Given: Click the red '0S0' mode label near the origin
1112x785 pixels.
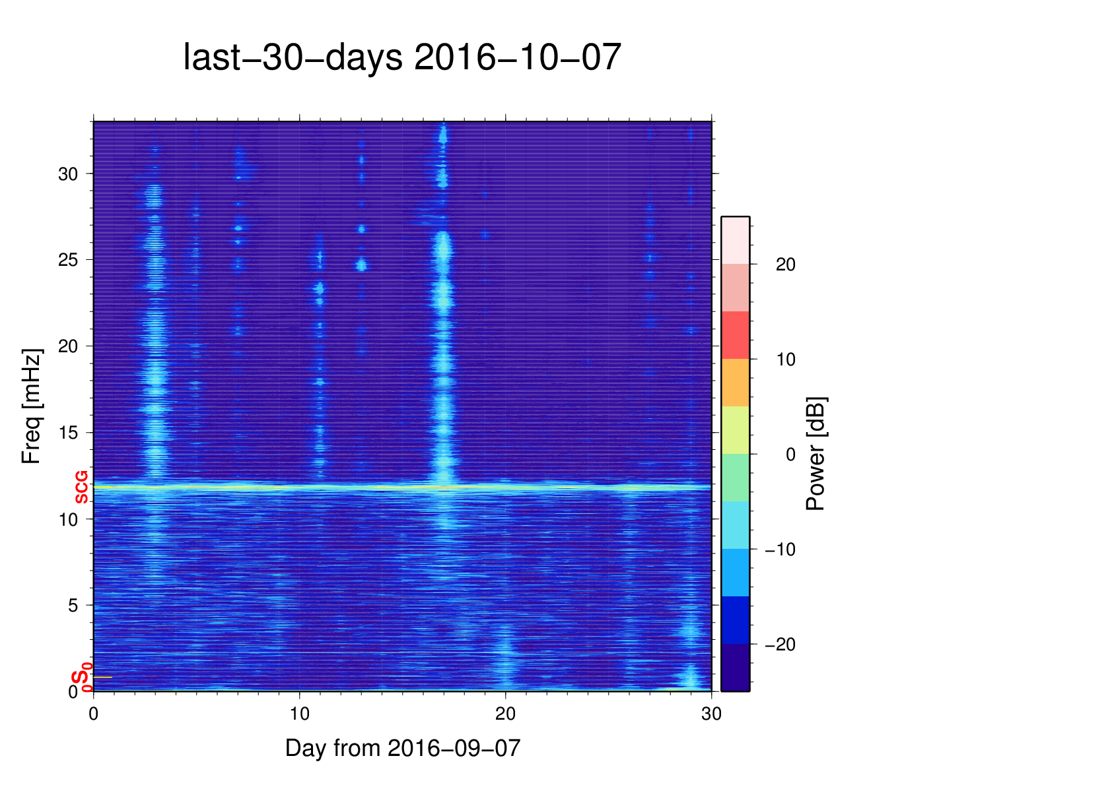Looking at the screenshot, I should [x=82, y=679].
